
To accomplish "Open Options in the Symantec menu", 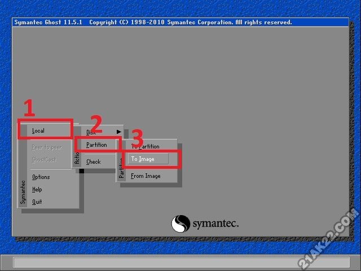I will pos(41,177).
